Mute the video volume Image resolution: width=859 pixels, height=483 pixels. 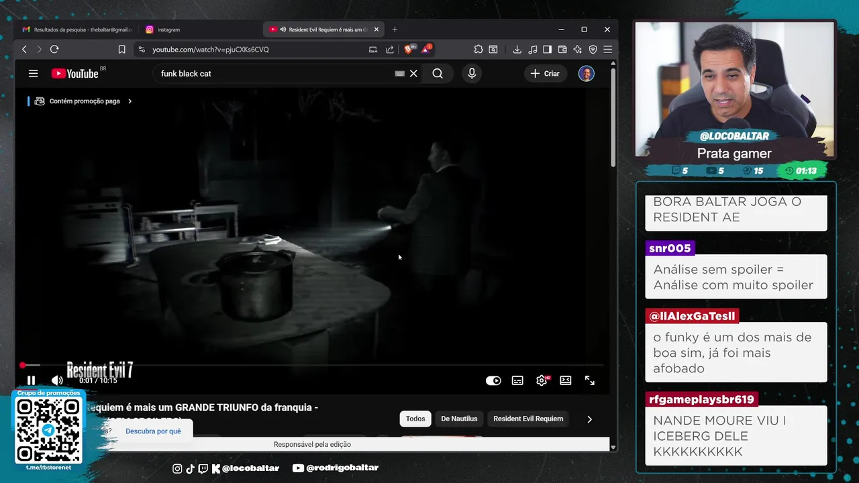pyautogui.click(x=57, y=380)
